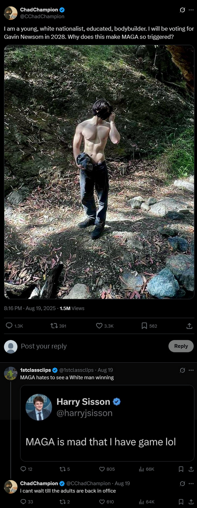197x508 pixels.
Task: Open more options on ChadChampion's bottom reply
Action: (191, 484)
